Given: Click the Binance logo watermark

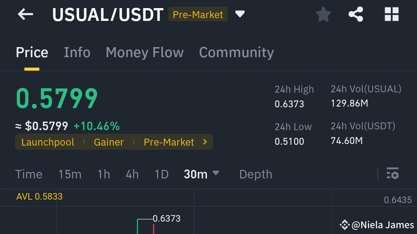Looking at the screenshot, I should [345, 225].
